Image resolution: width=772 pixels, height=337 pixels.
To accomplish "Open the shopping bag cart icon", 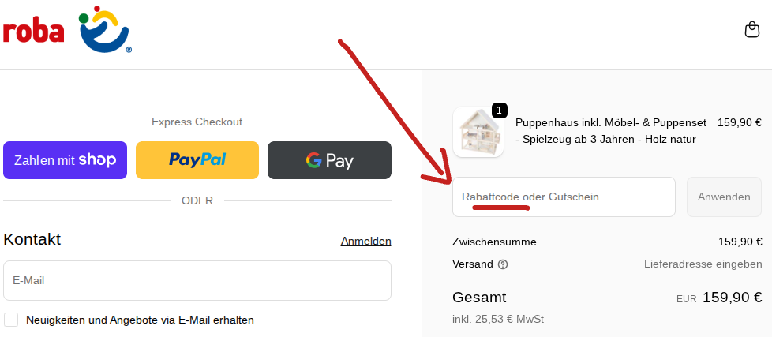I will (752, 30).
